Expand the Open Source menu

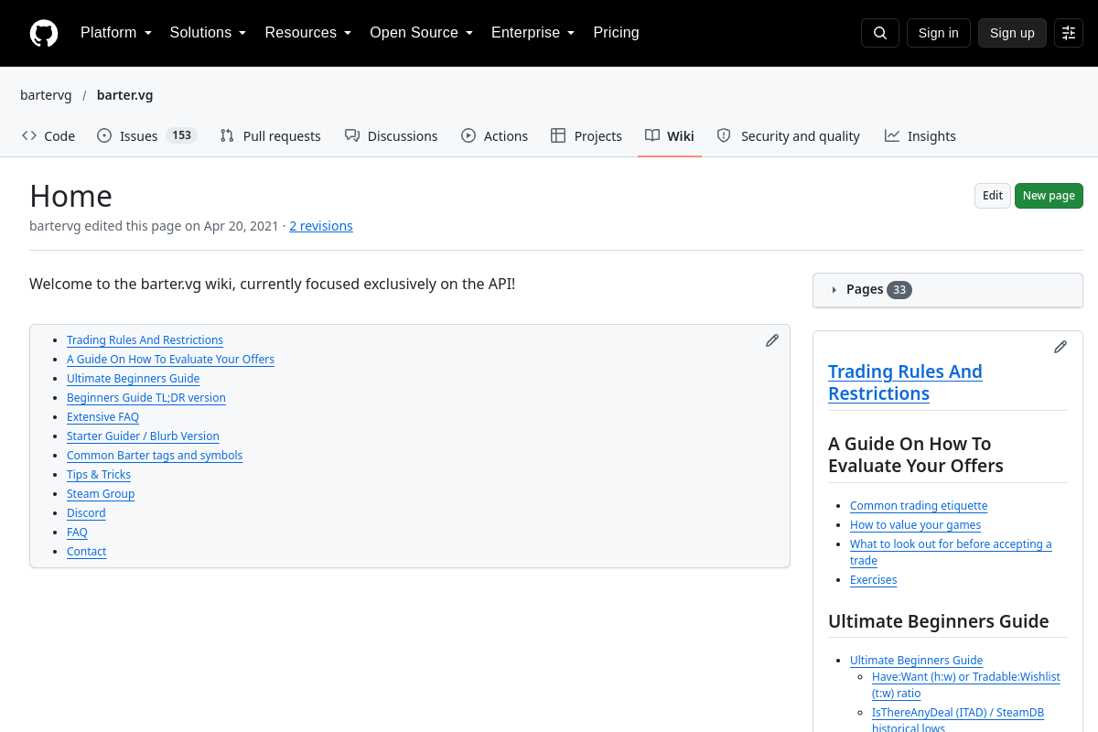[x=422, y=33]
